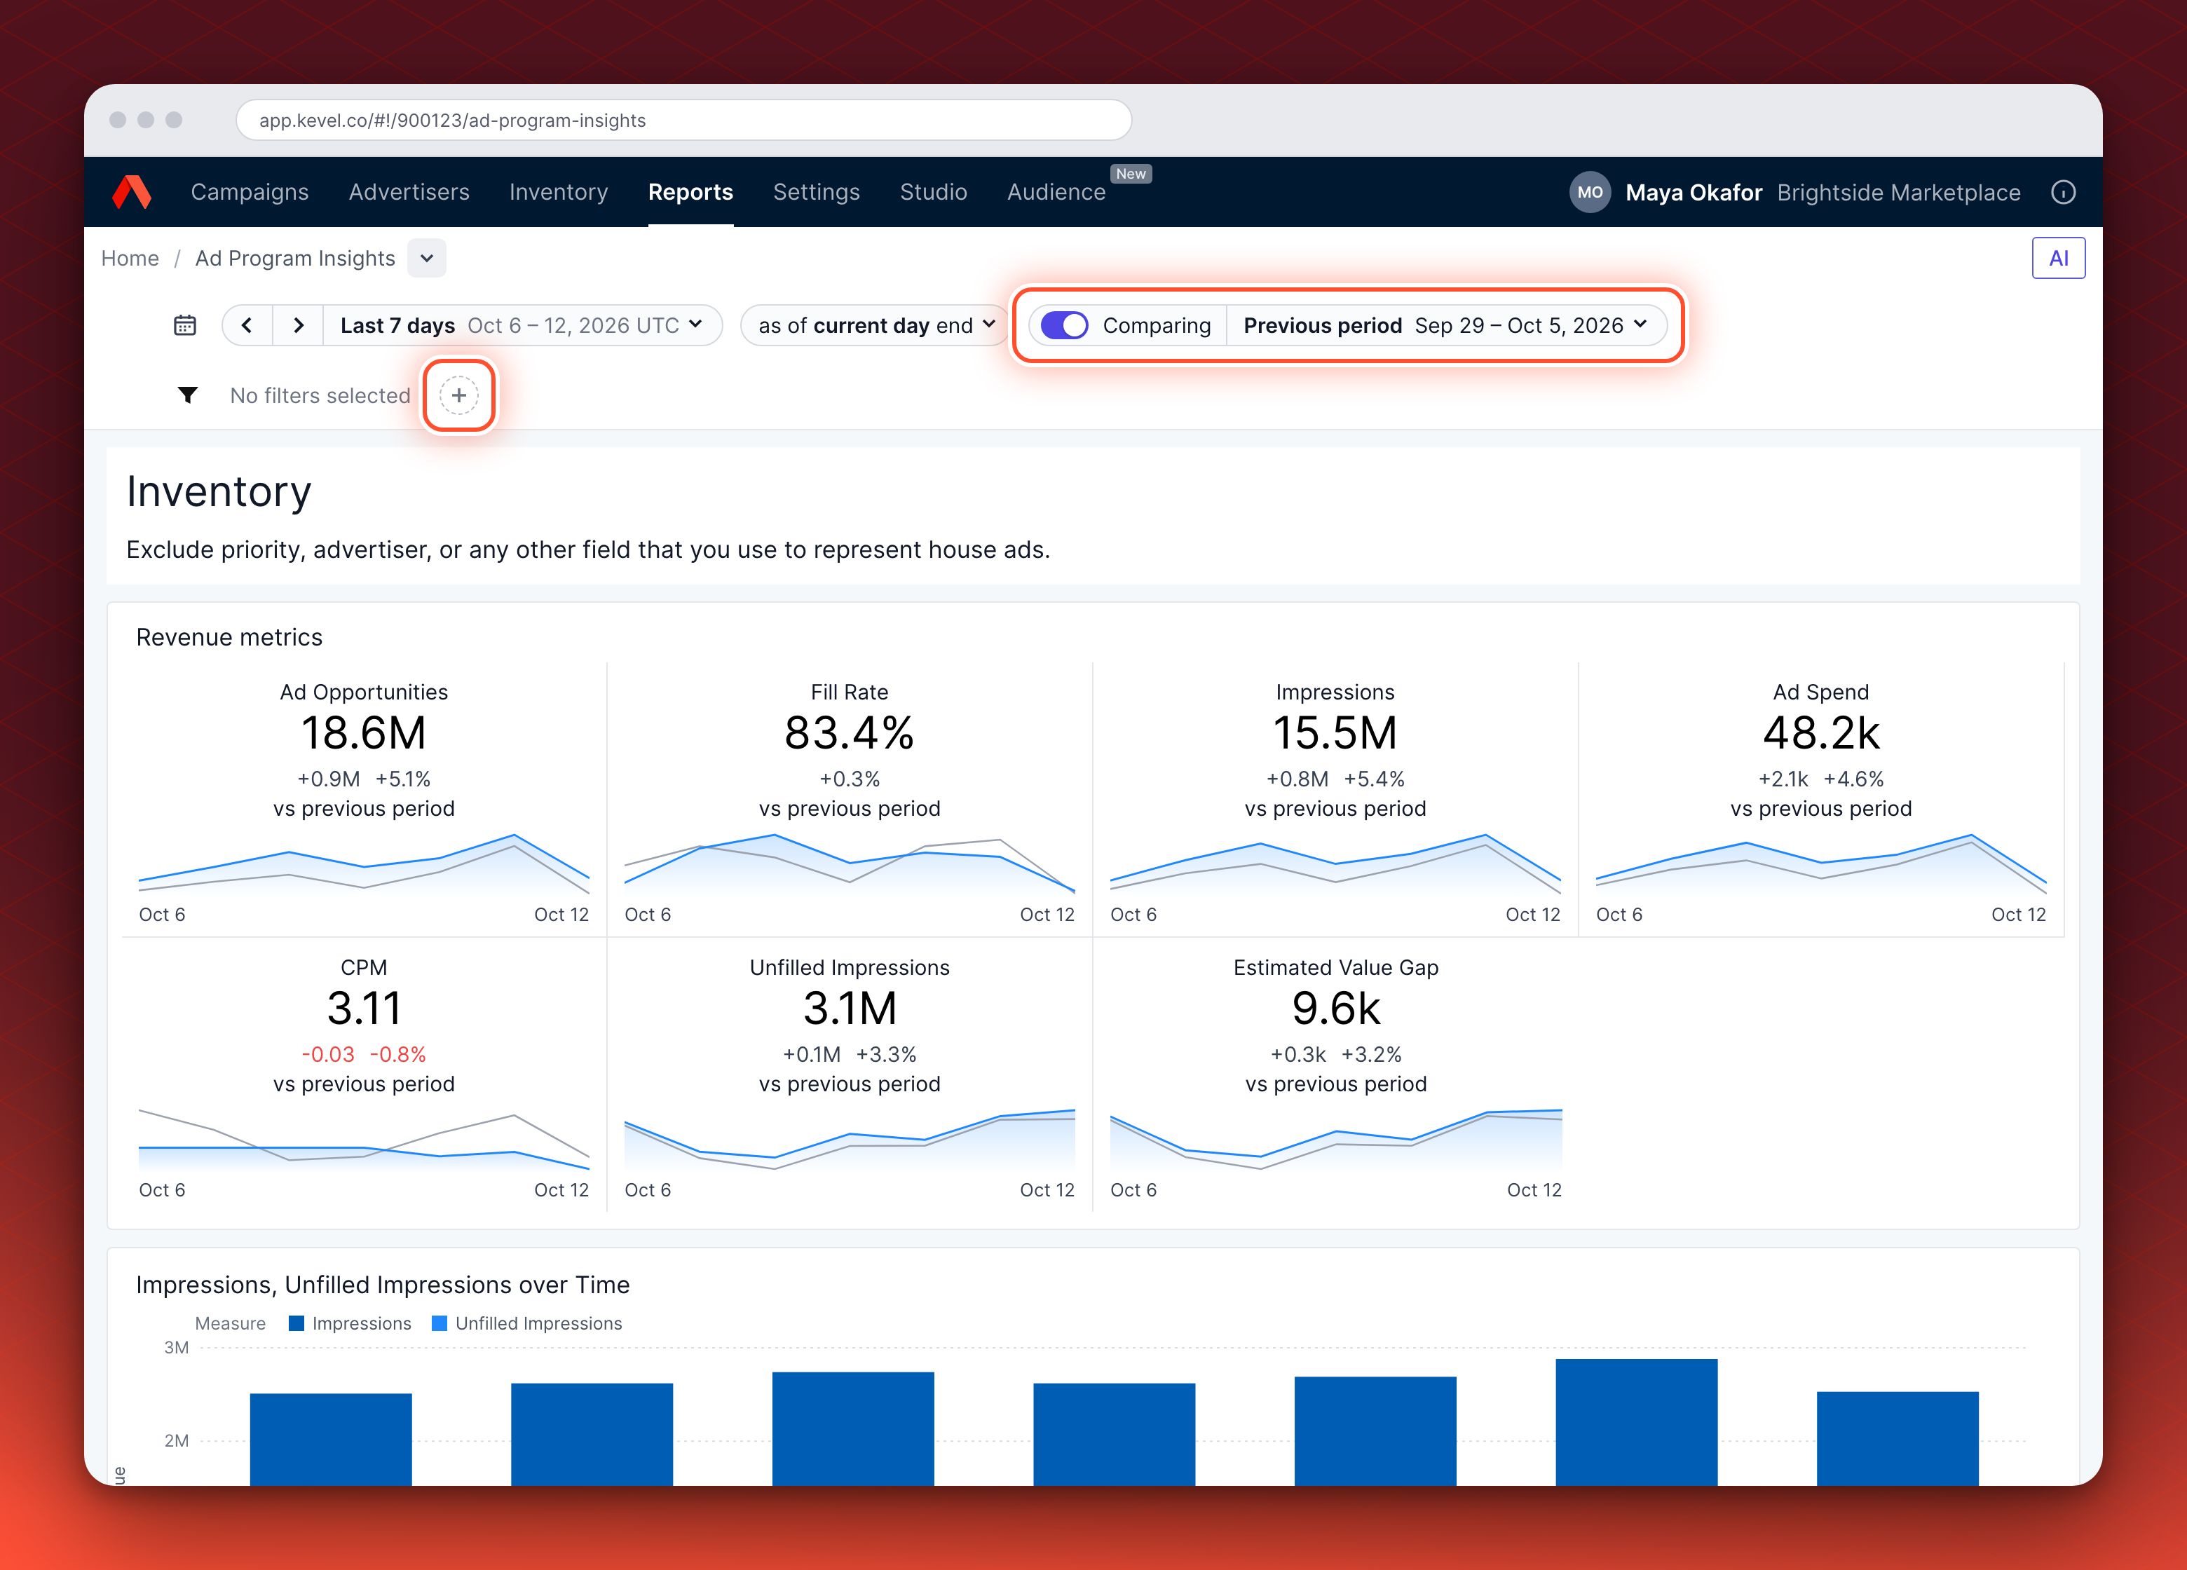Open the Settings nav item

coord(816,192)
